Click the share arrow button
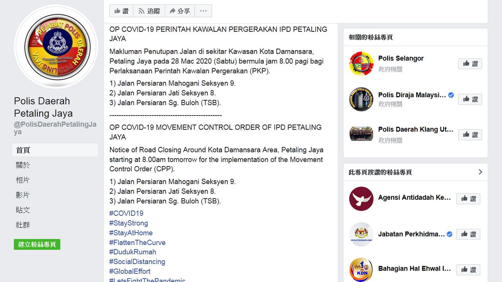Viewport: 502px width, 282px height. pos(180,11)
